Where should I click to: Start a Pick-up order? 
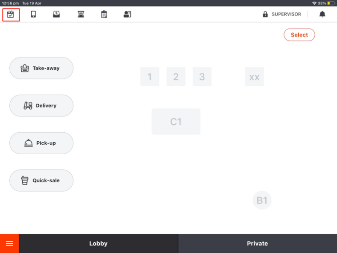point(41,143)
